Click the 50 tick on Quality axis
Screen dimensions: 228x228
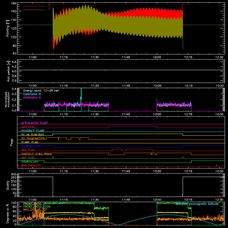[15, 193]
